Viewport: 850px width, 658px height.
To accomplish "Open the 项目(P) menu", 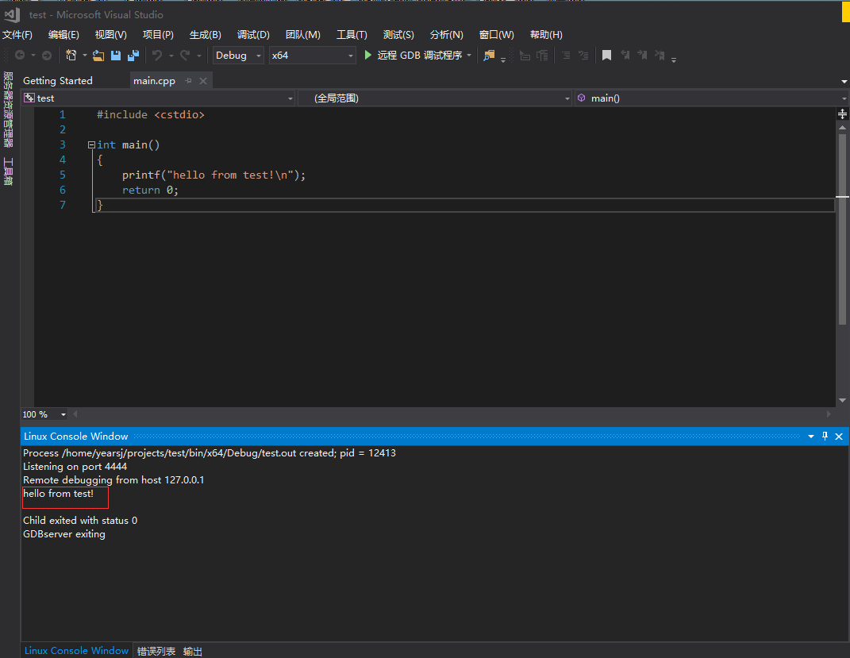I will (158, 35).
